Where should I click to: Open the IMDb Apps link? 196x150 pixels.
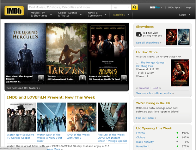(174, 7)
